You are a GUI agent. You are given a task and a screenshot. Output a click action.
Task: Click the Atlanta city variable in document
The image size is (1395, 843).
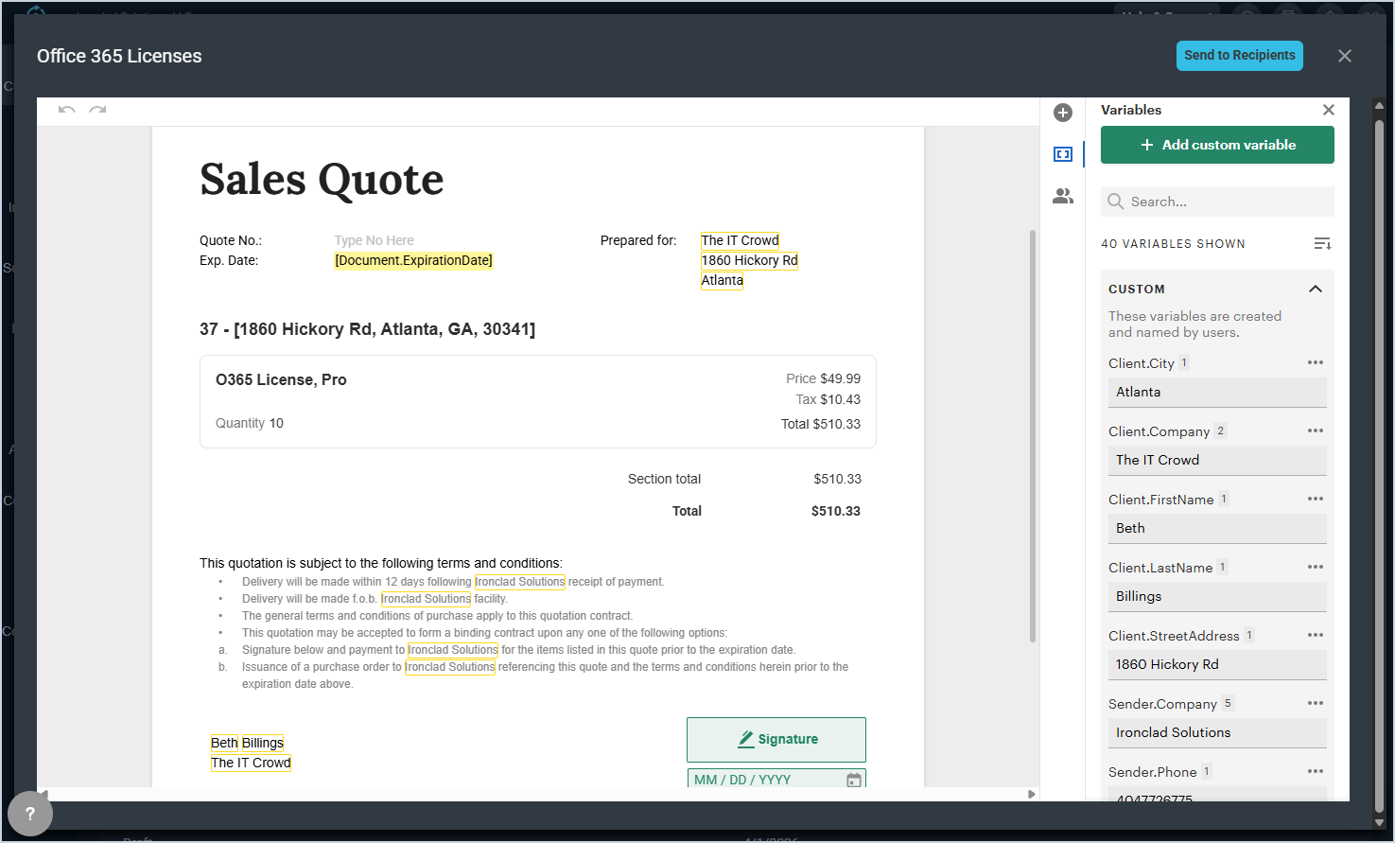722,280
